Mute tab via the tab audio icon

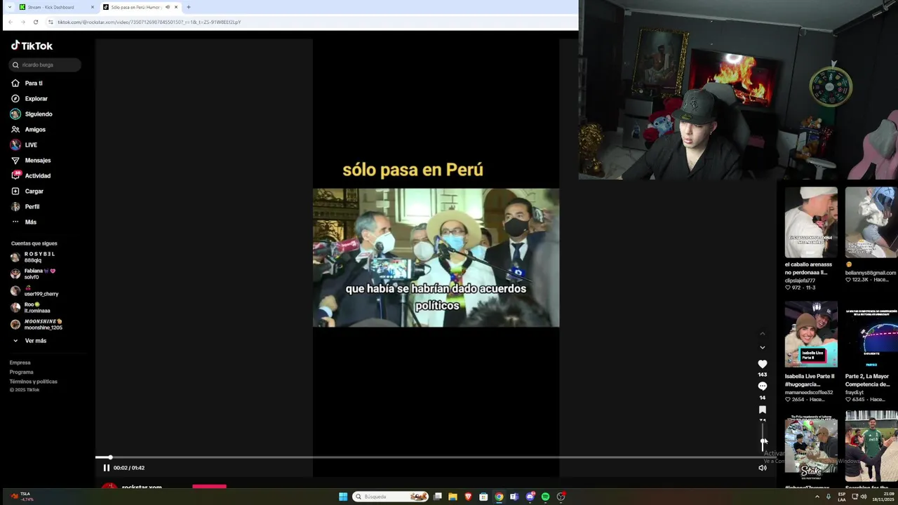click(168, 7)
